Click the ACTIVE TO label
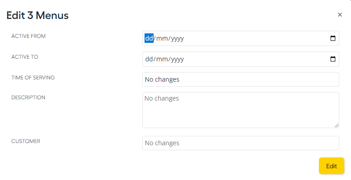 [25, 57]
